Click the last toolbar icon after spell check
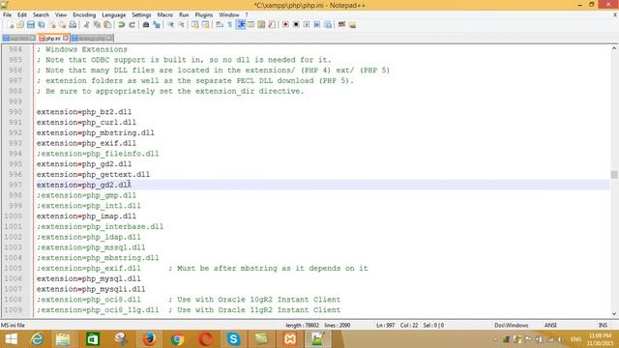Viewport: 619px width, 348px height. 352,25
